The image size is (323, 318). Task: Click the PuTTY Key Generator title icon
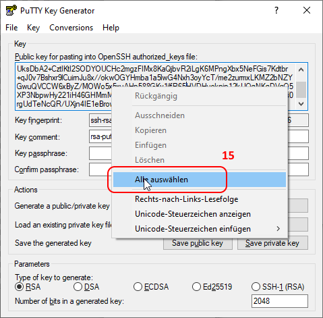11,10
